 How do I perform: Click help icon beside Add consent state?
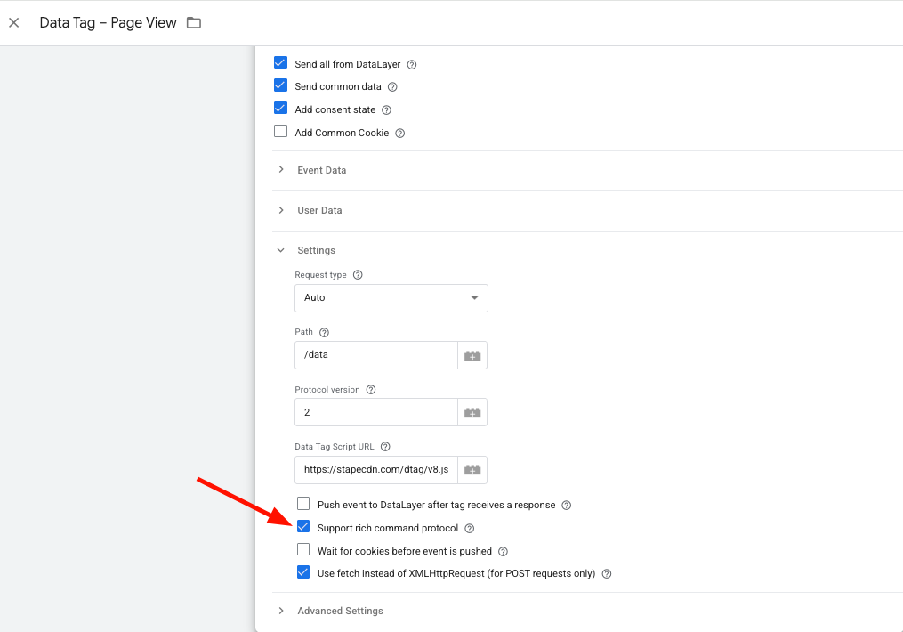386,110
